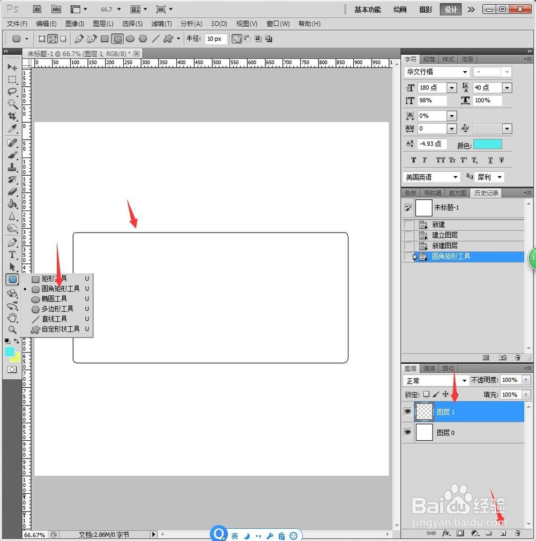Select the Horizontal Type tool
This screenshot has height=541, width=536.
pyautogui.click(x=12, y=254)
